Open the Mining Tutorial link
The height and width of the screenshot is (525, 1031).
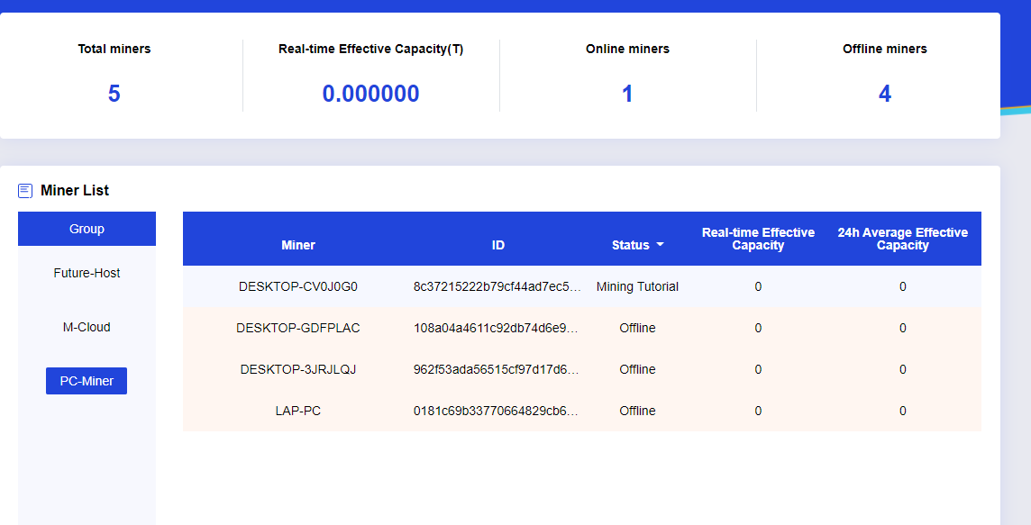pos(637,286)
